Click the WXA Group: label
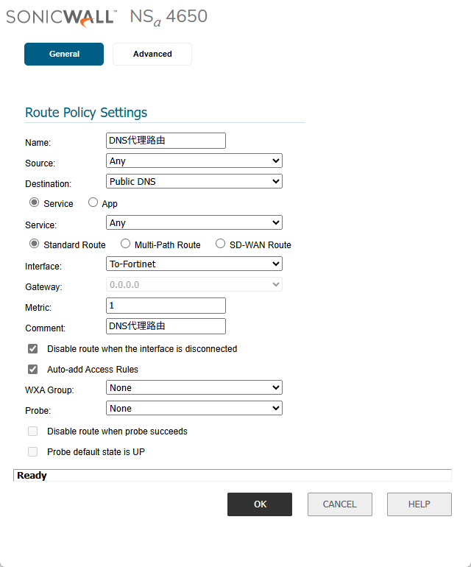471x567 pixels. [x=49, y=390]
